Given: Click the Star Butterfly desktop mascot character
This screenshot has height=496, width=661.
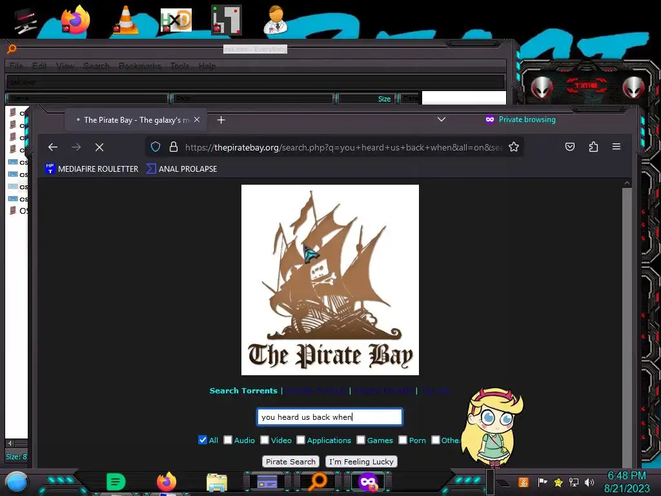Looking at the screenshot, I should pos(493,428).
